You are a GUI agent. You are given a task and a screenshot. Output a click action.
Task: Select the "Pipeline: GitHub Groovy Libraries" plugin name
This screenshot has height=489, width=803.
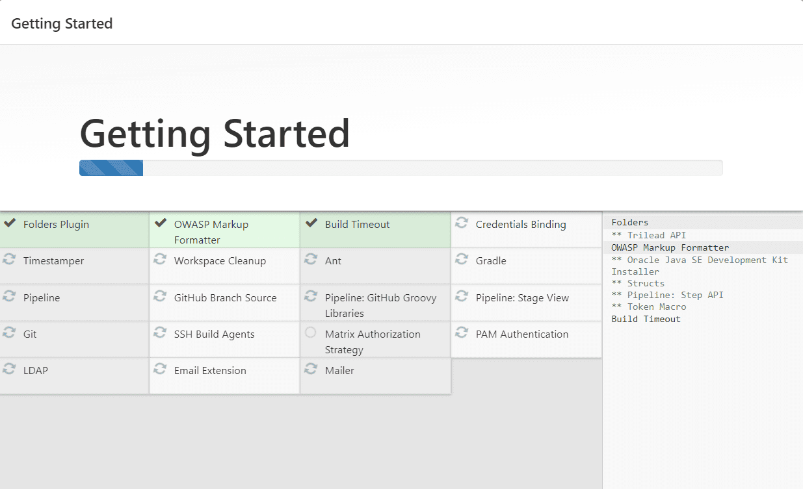381,306
